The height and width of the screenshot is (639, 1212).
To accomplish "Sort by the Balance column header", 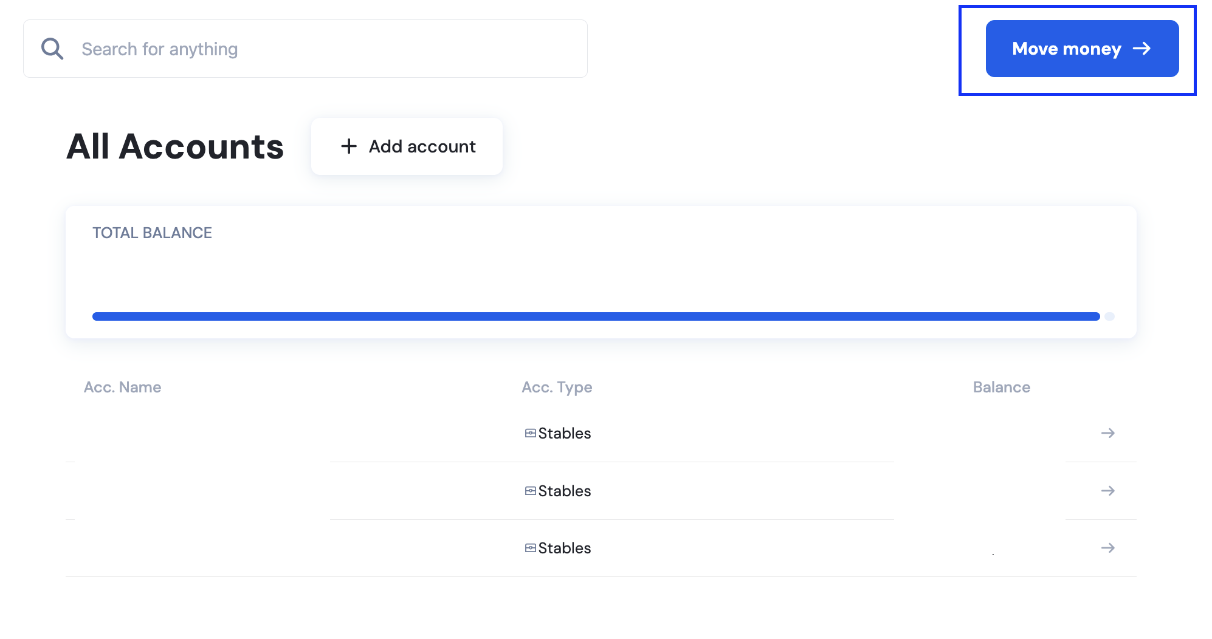I will 1002,388.
